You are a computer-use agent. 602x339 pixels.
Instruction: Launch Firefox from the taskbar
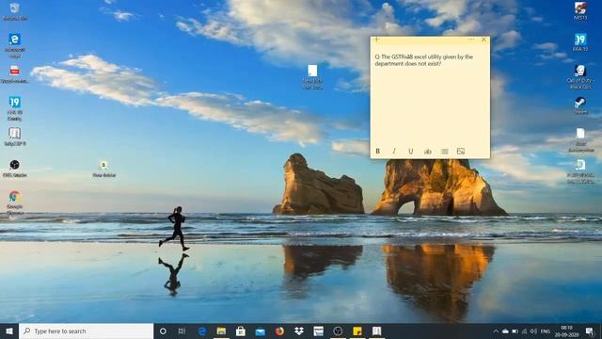click(279, 331)
